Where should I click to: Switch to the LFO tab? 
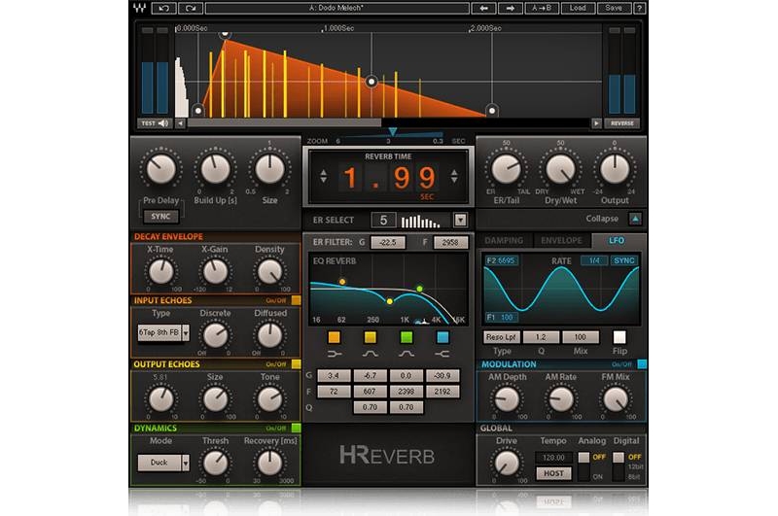pos(617,240)
